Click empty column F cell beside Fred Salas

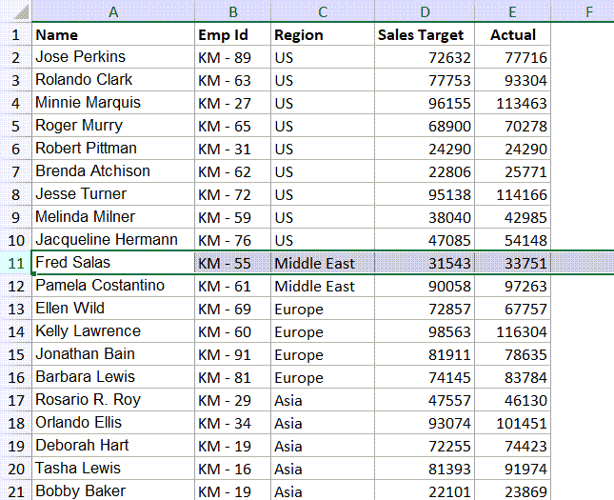pos(582,263)
